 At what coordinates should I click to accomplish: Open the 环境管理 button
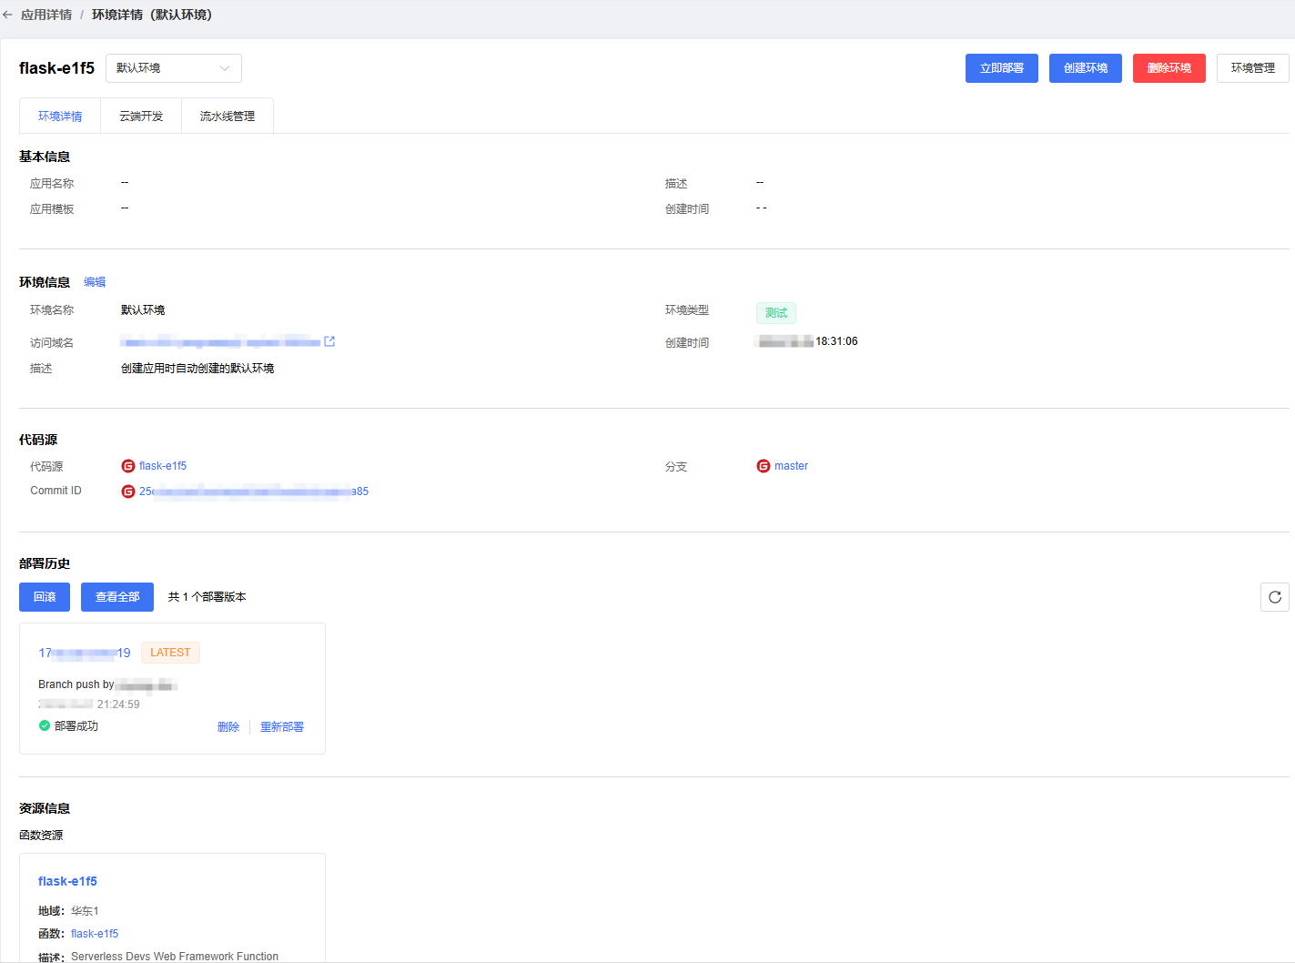coord(1253,68)
